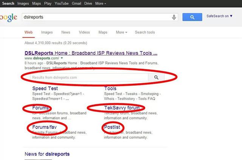Open YouTube in the top bar

[x=62, y=3]
